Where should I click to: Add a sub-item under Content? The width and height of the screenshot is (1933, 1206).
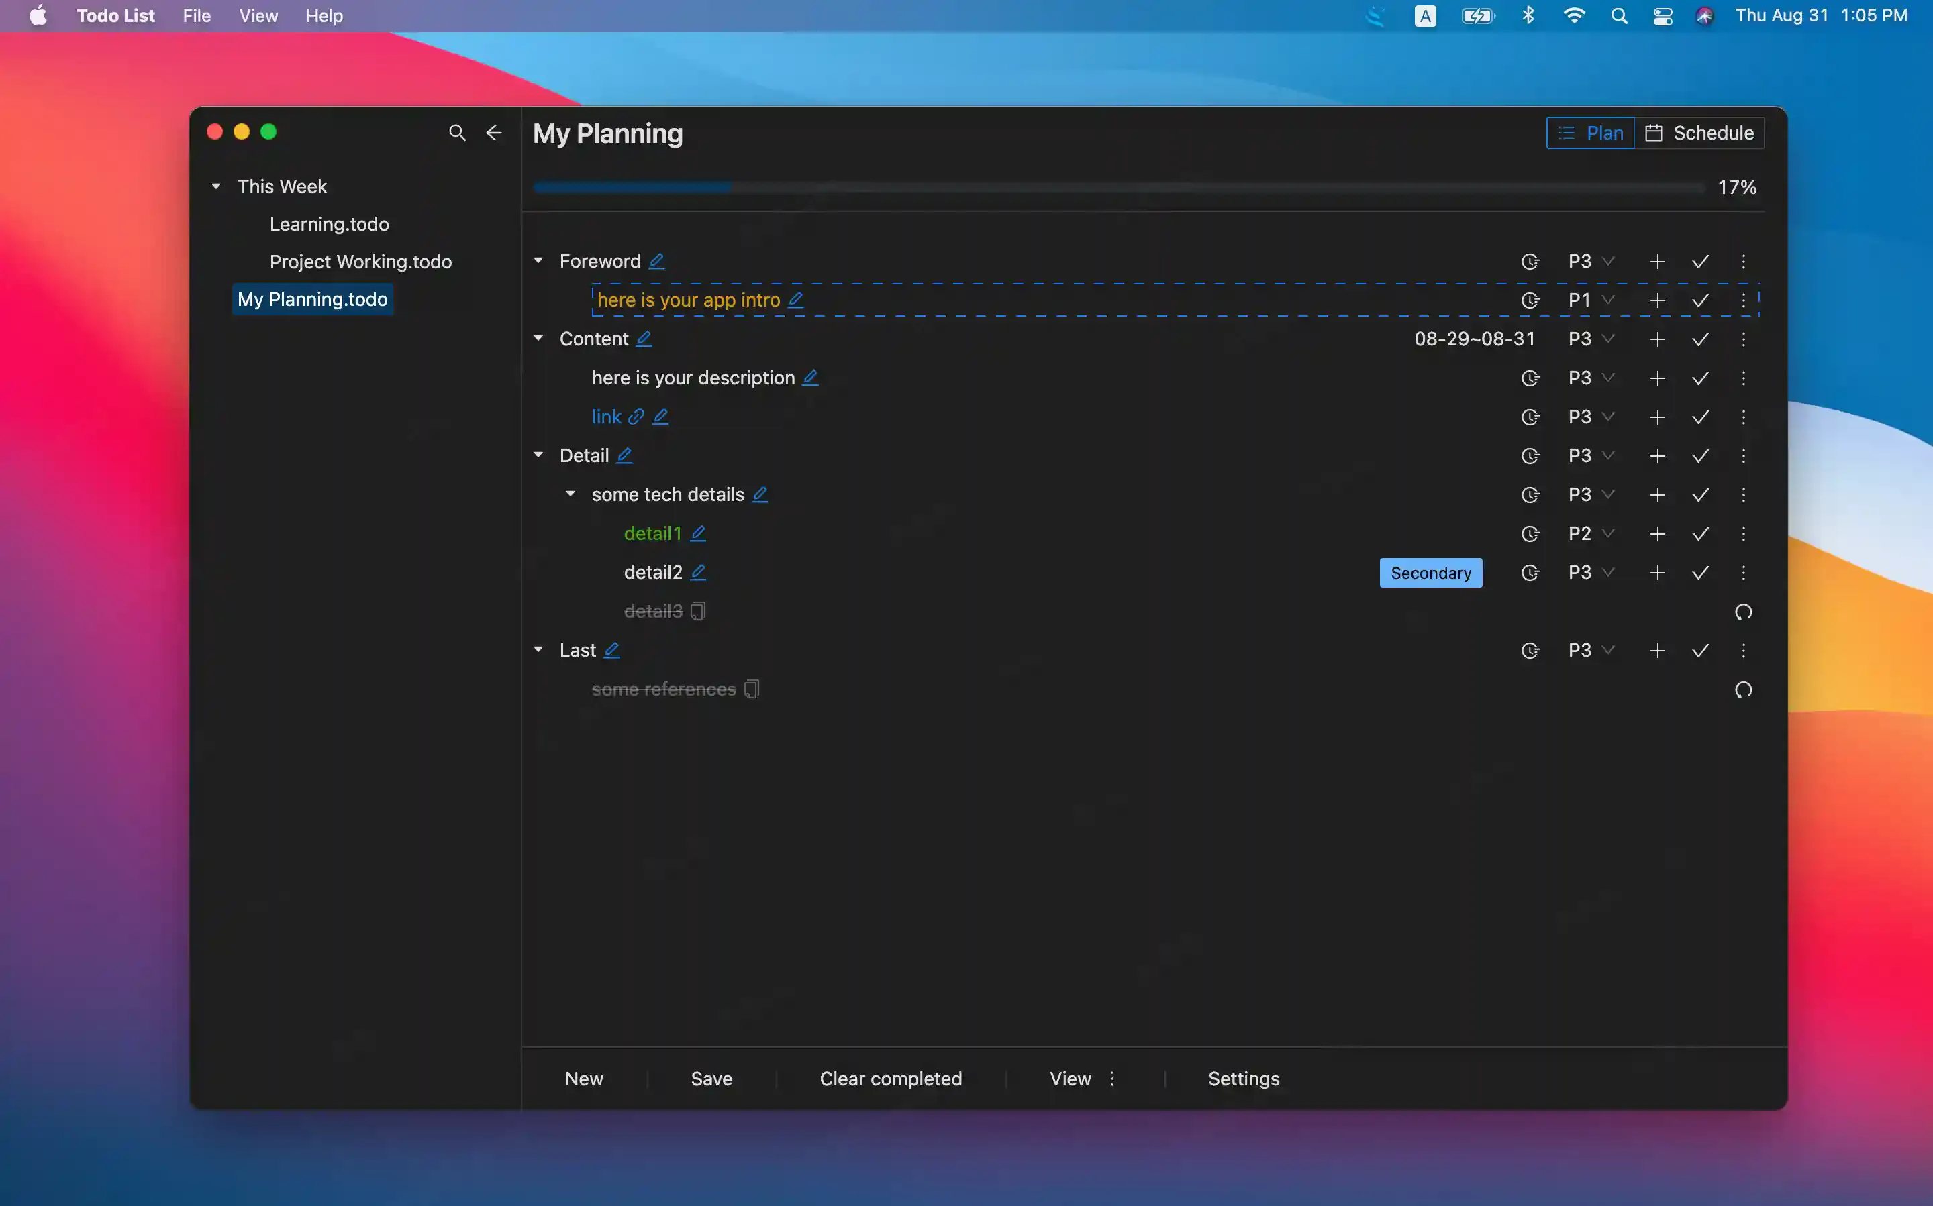pos(1658,339)
